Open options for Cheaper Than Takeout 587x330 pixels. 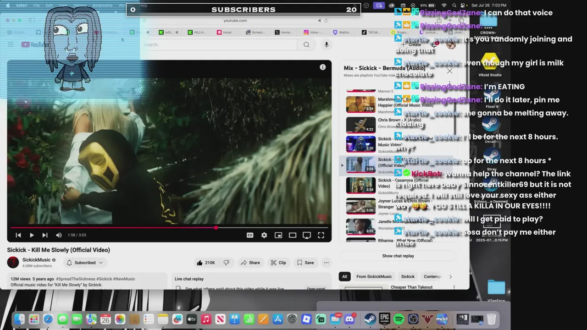454,287
